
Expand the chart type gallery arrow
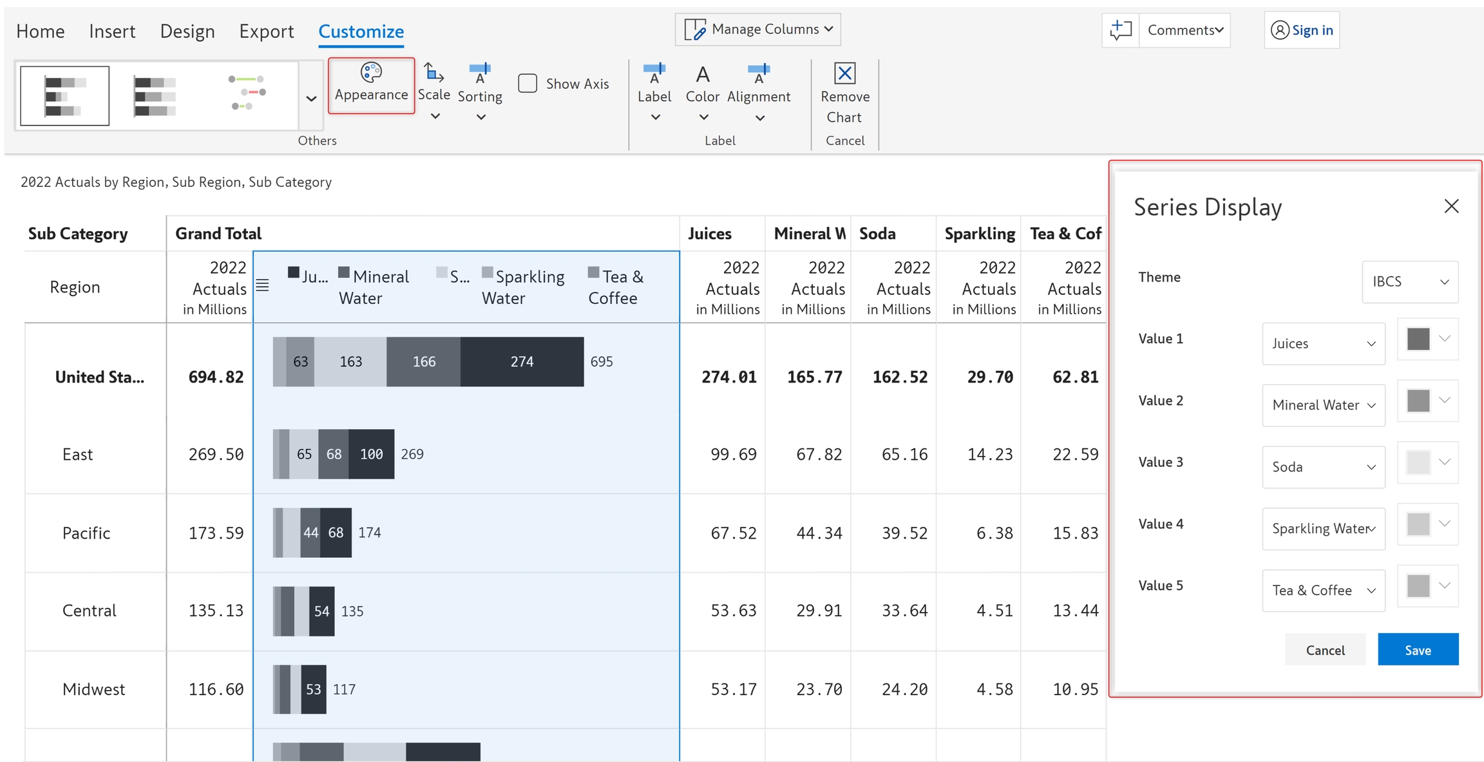click(311, 99)
